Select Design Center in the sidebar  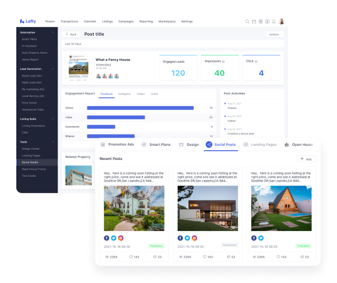pyautogui.click(x=30, y=149)
